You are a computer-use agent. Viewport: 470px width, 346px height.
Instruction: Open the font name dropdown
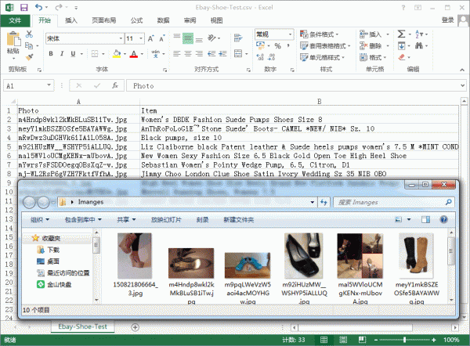pos(121,38)
